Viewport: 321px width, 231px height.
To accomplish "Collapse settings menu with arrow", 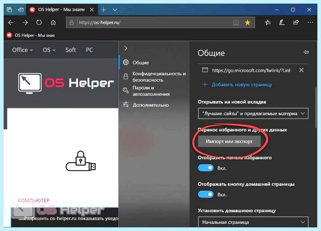I will pos(126,49).
